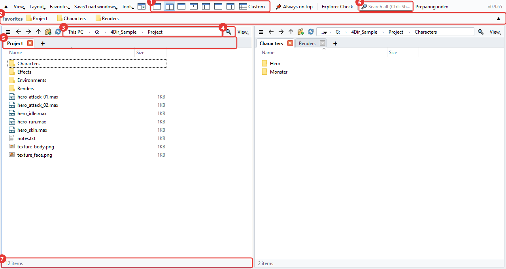The width and height of the screenshot is (506, 269).
Task: Open the top View dropdown menu
Action: (x=20, y=7)
